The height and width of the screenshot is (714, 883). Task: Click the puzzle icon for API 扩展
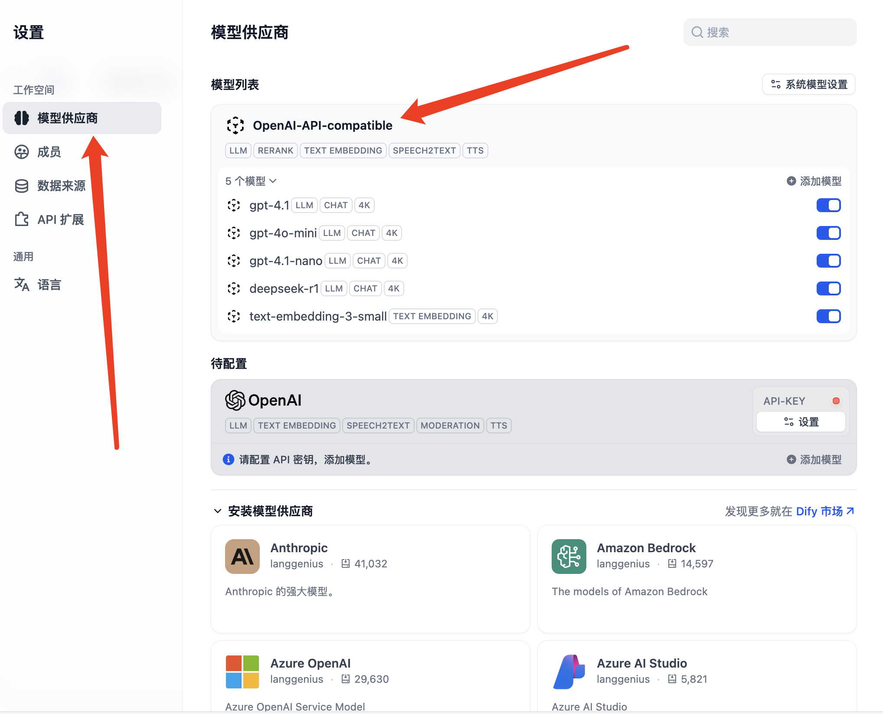22,219
